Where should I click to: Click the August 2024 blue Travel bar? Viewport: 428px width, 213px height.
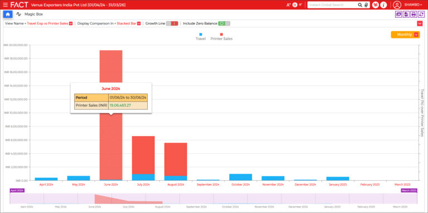coord(176,178)
